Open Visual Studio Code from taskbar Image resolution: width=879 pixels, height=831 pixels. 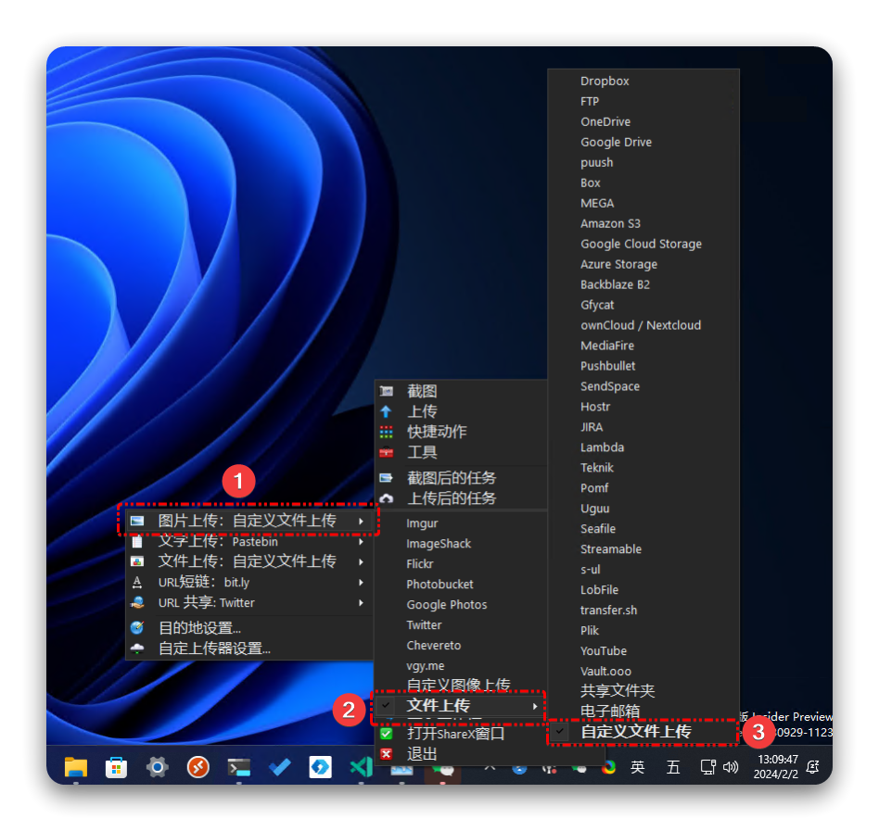pos(361,766)
